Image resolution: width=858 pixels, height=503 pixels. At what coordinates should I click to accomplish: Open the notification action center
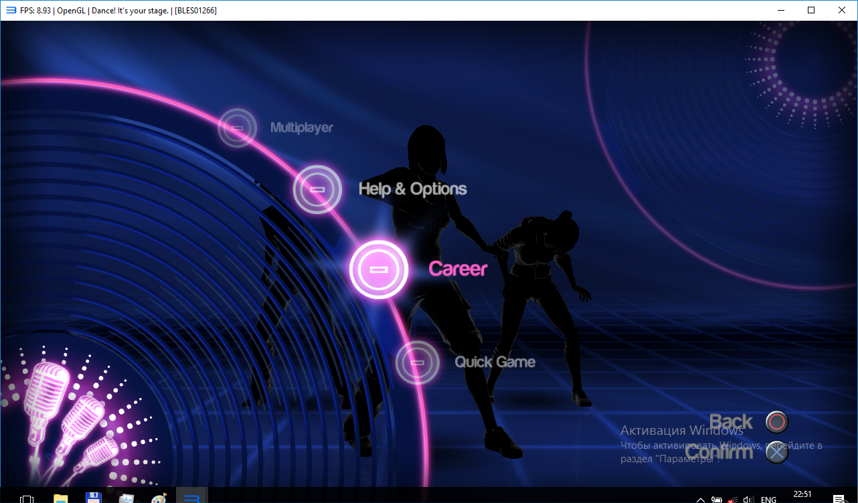[x=837, y=499]
